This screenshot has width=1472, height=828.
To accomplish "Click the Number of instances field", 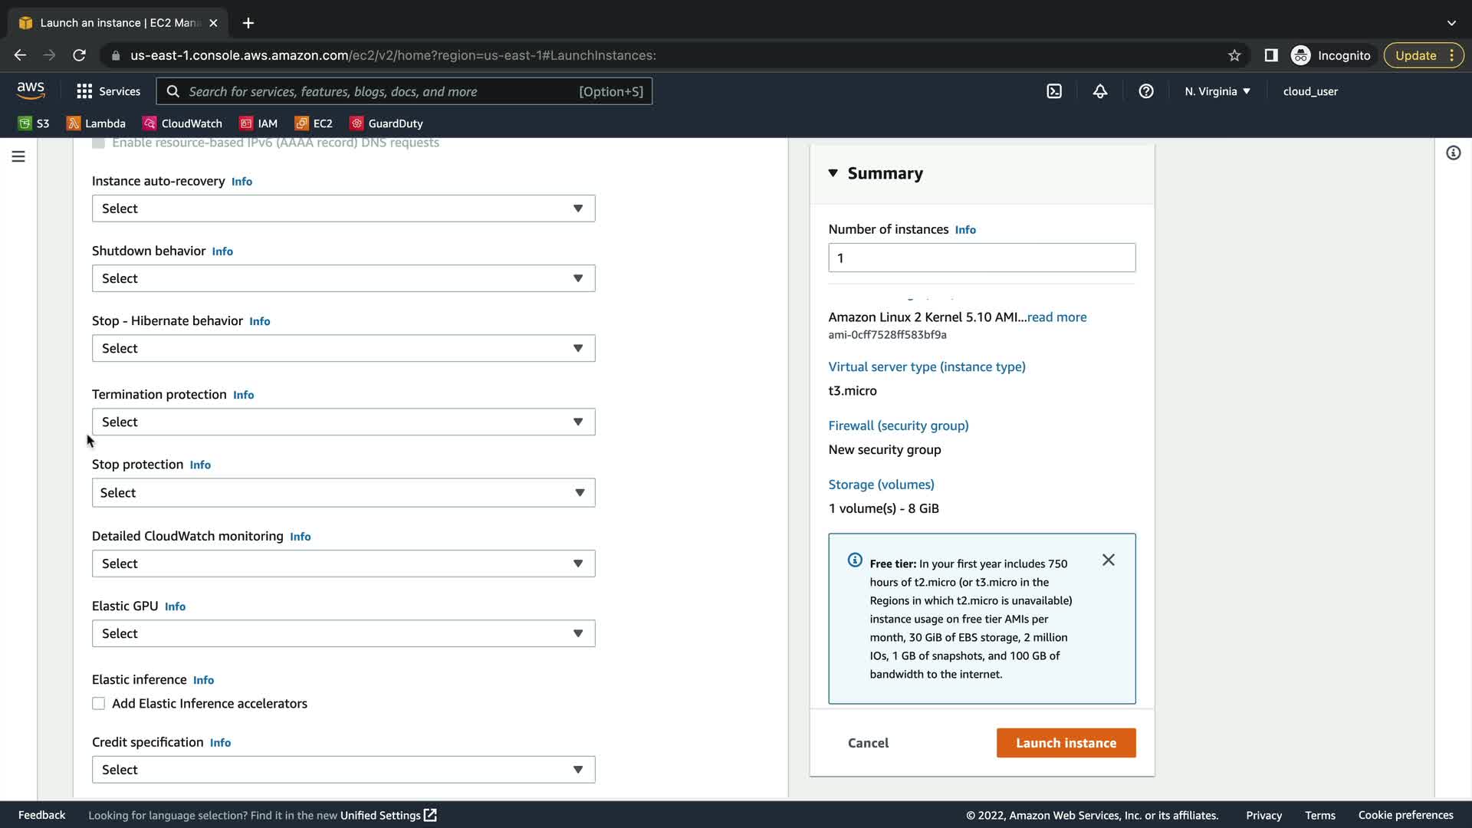I will pyautogui.click(x=981, y=258).
